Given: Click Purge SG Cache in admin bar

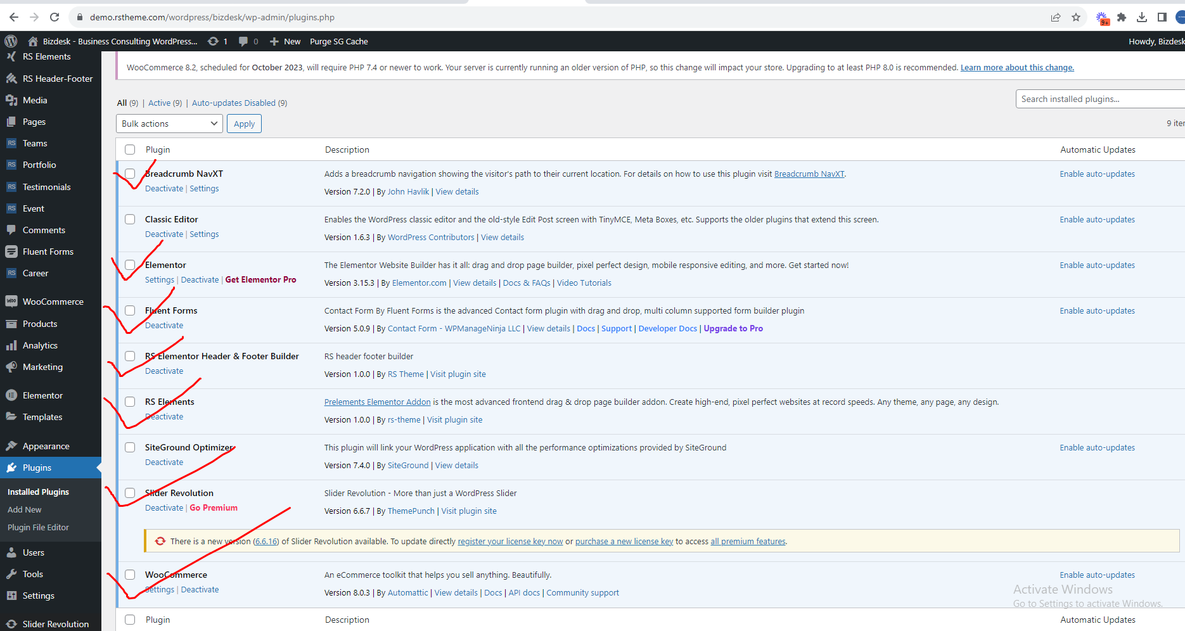Looking at the screenshot, I should click(x=339, y=41).
